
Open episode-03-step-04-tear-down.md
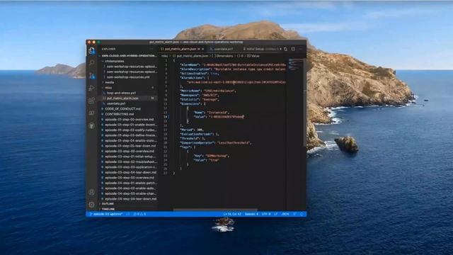130,172
